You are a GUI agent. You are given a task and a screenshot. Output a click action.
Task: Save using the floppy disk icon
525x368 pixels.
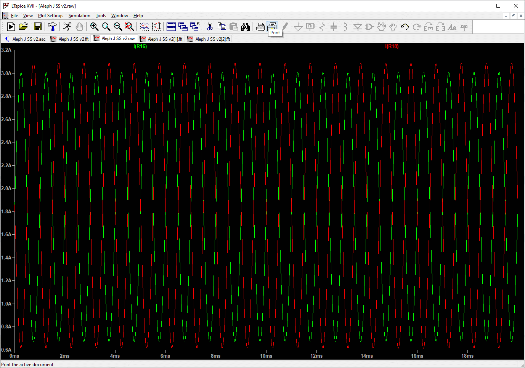click(x=37, y=27)
